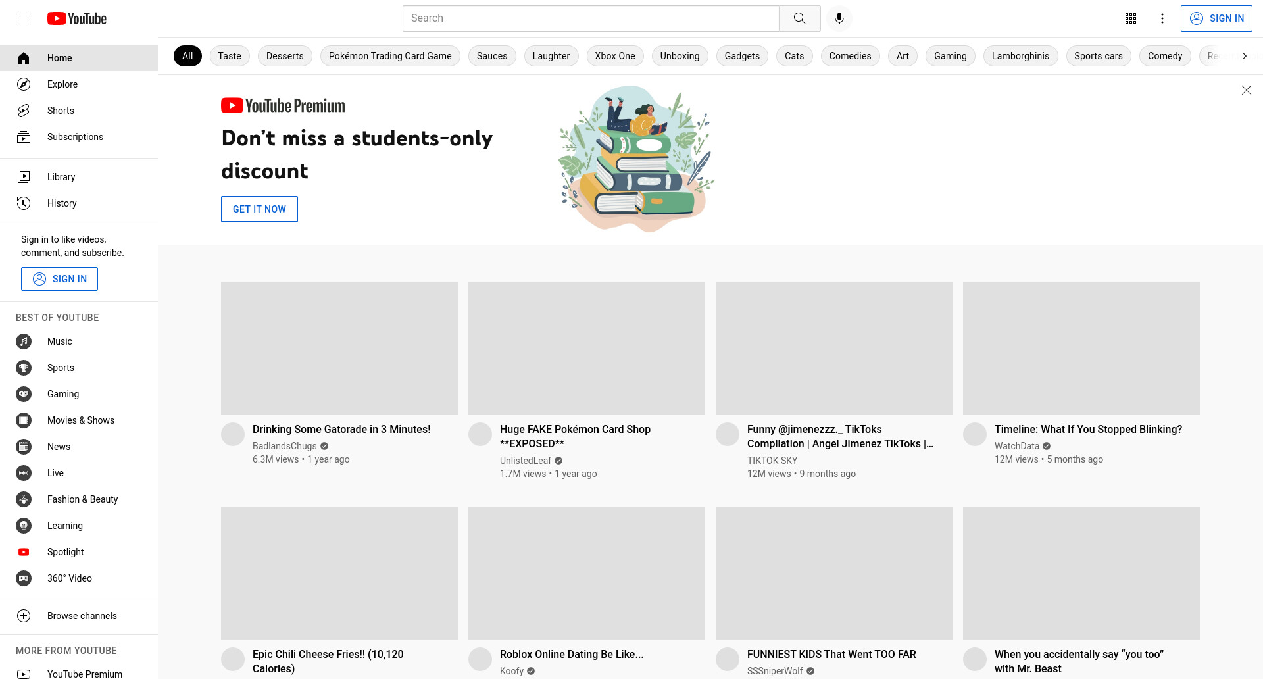Click the Home icon in sidebar

coord(24,58)
